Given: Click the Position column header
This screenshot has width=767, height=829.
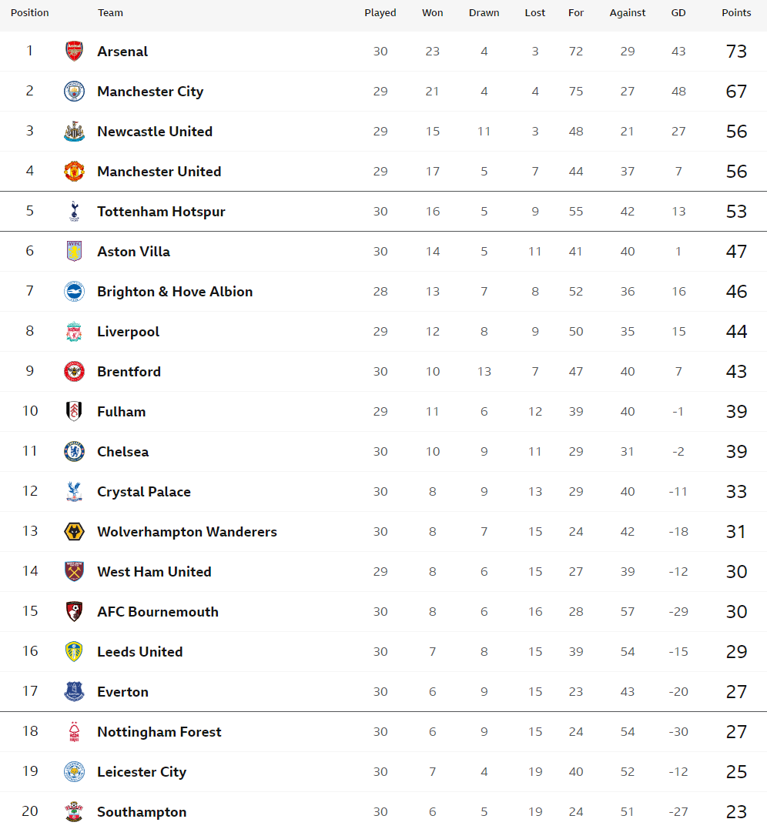Looking at the screenshot, I should pos(29,12).
